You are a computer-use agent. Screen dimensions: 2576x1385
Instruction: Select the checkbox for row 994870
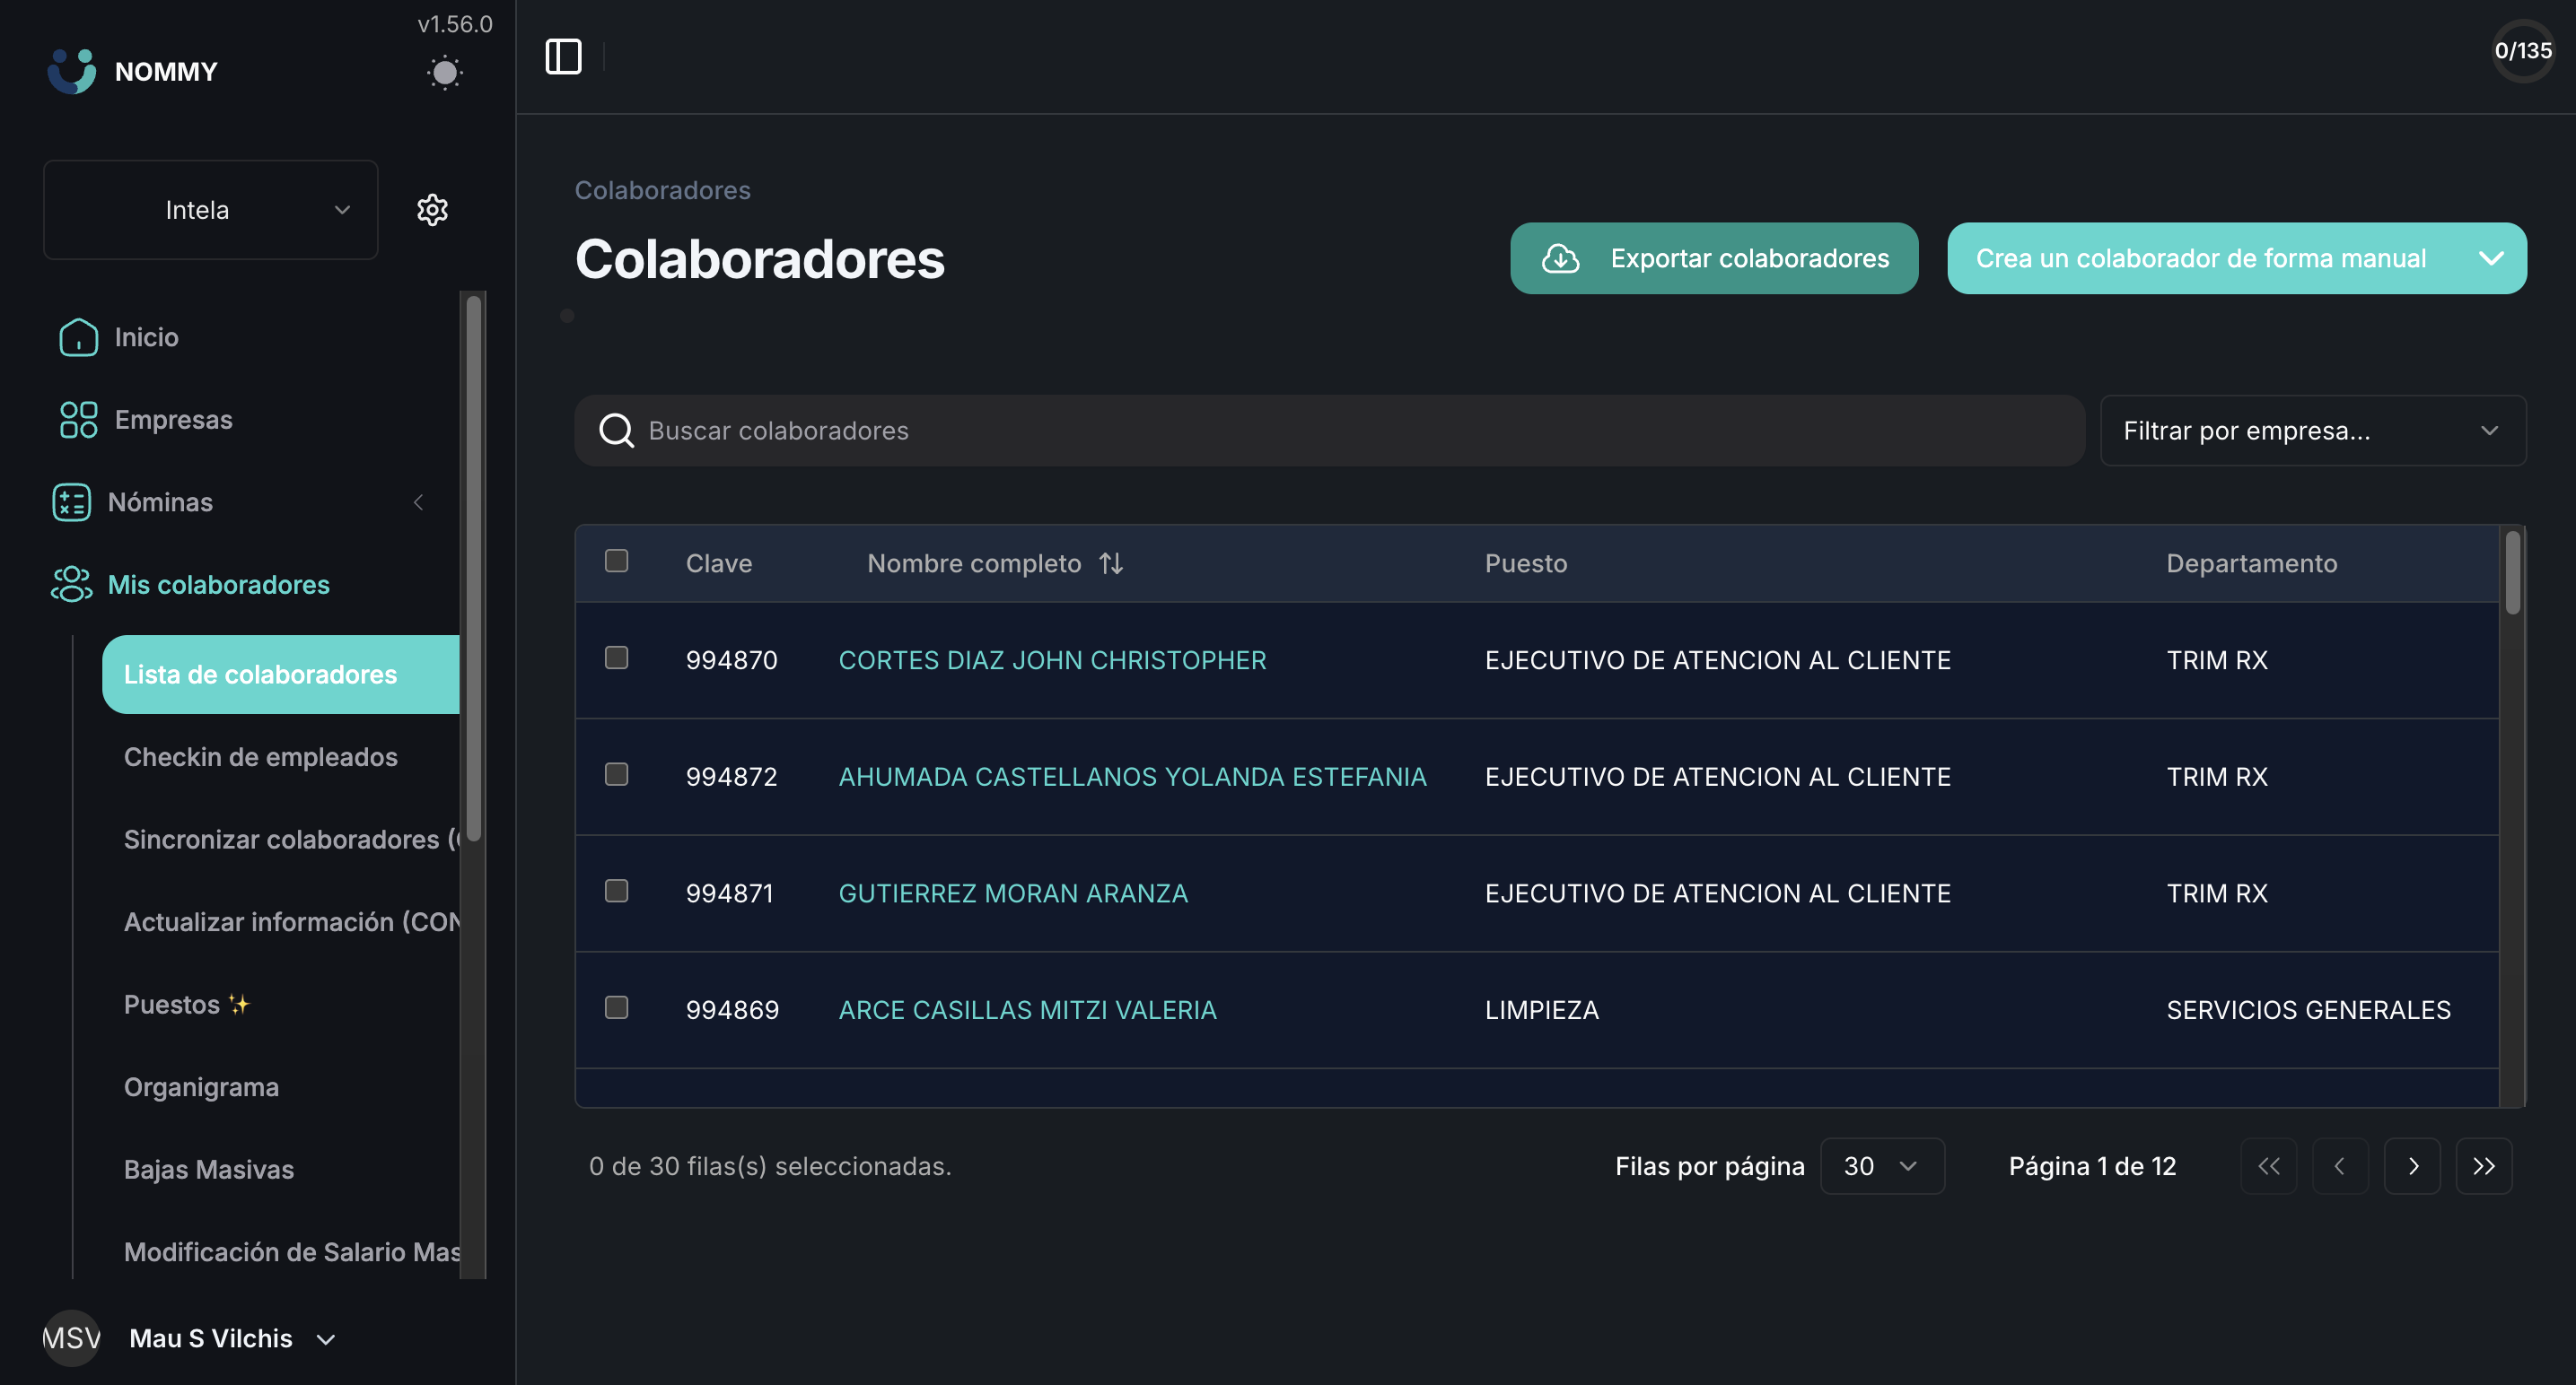(616, 658)
